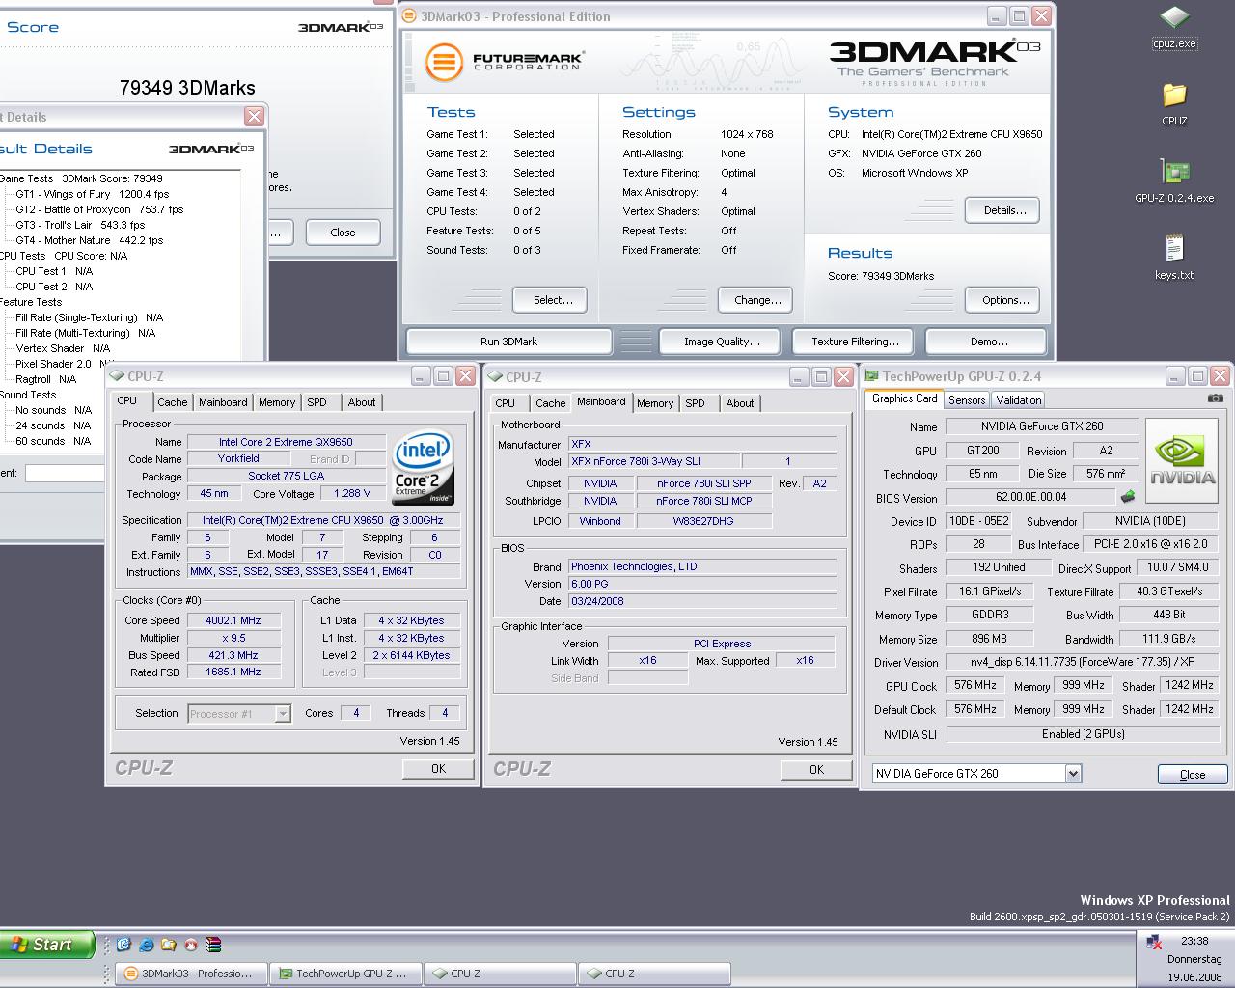Screen dimensions: 1235x988
Task: Click the Driver Version field in GPU-Z
Action: (1082, 662)
